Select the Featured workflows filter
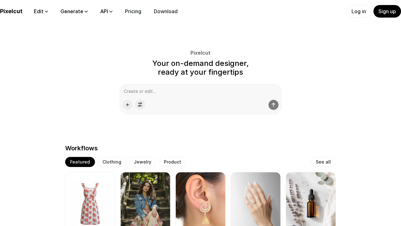The width and height of the screenshot is (401, 226). tap(80, 162)
